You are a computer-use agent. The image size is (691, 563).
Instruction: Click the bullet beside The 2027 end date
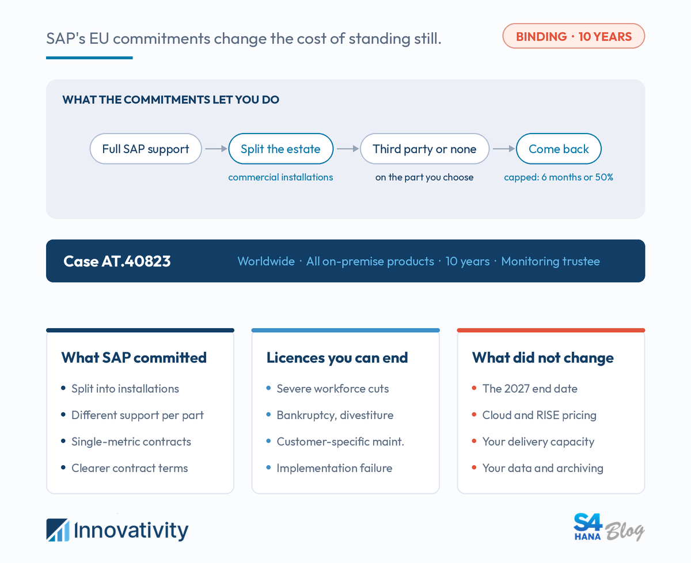point(474,389)
